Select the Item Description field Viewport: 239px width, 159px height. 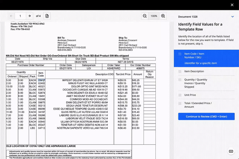pyautogui.click(x=206, y=72)
